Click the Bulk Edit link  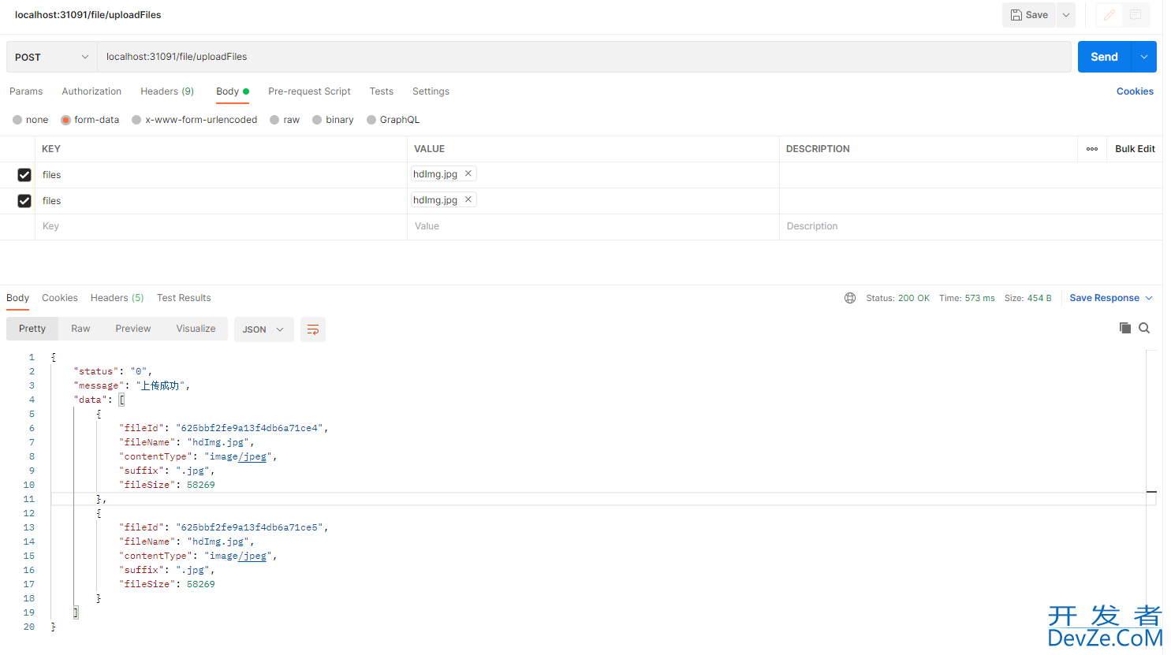click(1135, 149)
